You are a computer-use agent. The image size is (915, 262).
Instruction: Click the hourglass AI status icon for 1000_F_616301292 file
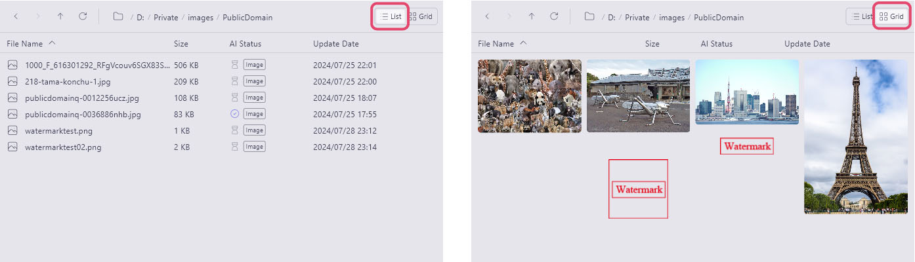click(235, 65)
